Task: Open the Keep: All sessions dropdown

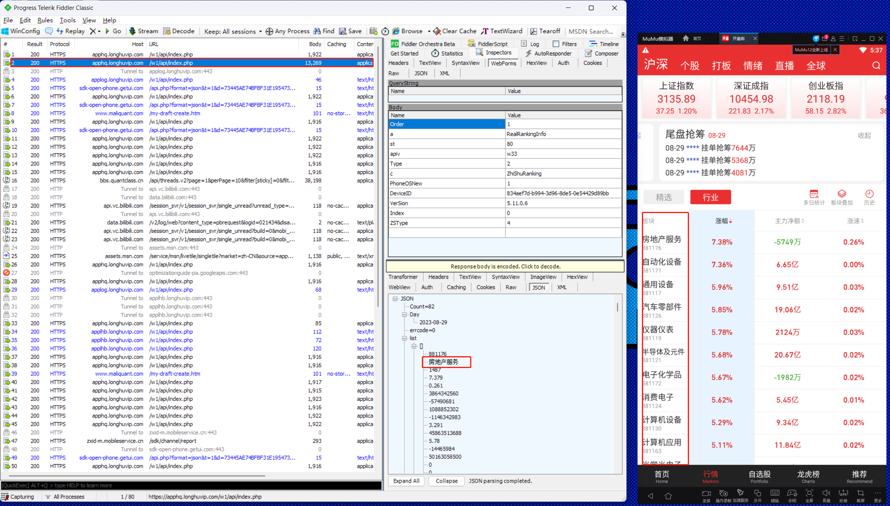Action: tap(233, 31)
